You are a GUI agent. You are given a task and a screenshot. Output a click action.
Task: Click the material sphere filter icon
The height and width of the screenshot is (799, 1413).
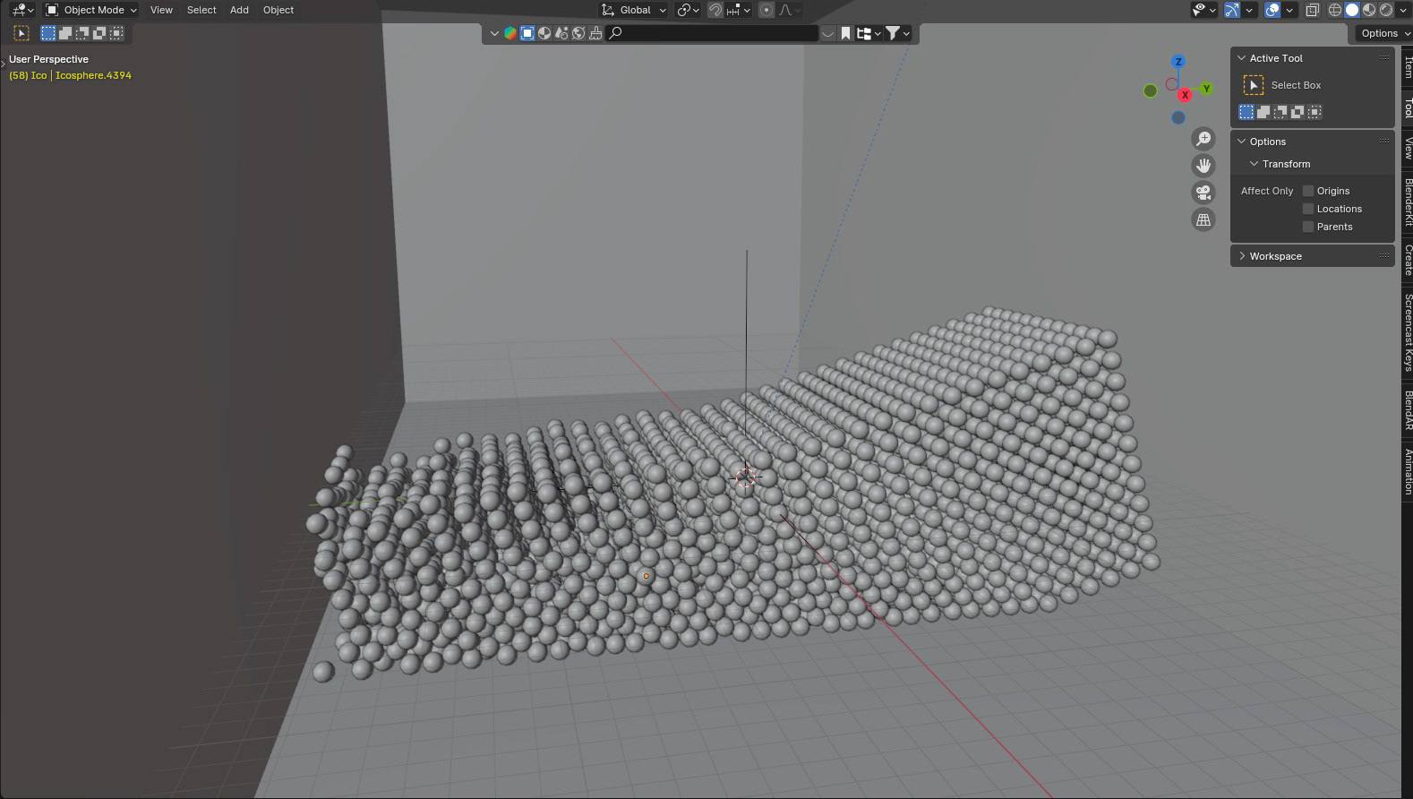544,33
